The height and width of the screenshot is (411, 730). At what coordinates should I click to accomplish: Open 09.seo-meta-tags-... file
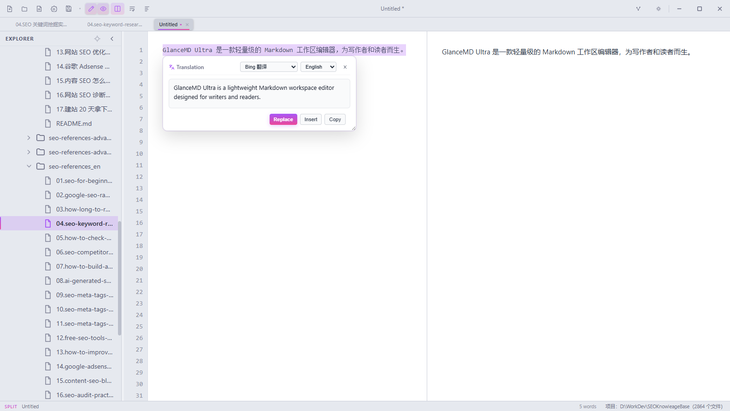59,295
